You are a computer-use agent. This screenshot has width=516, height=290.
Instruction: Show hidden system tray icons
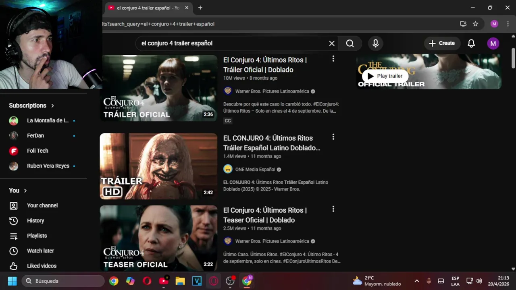pos(416,281)
